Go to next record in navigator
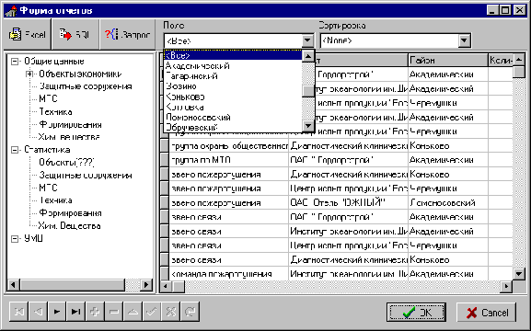The width and height of the screenshot is (531, 331). click(57, 312)
